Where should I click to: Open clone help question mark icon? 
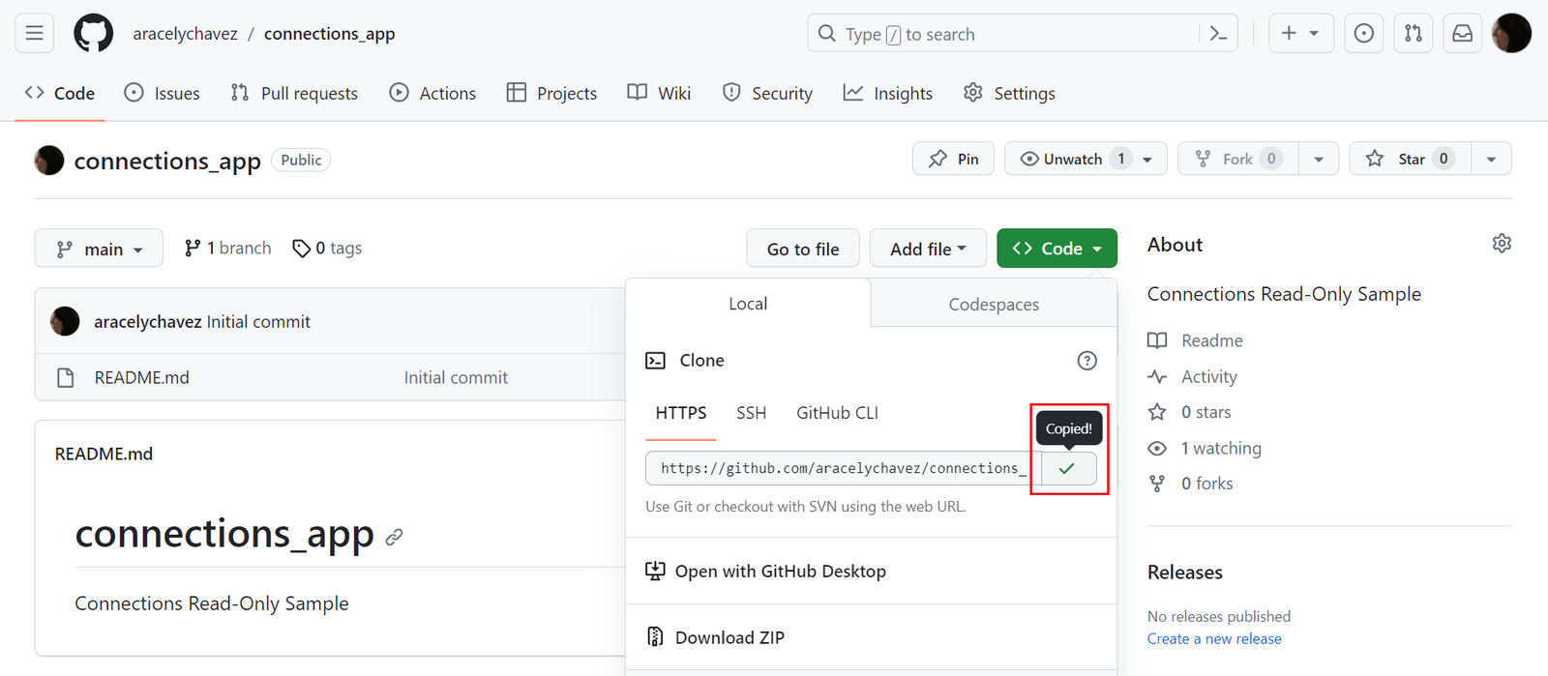point(1087,361)
